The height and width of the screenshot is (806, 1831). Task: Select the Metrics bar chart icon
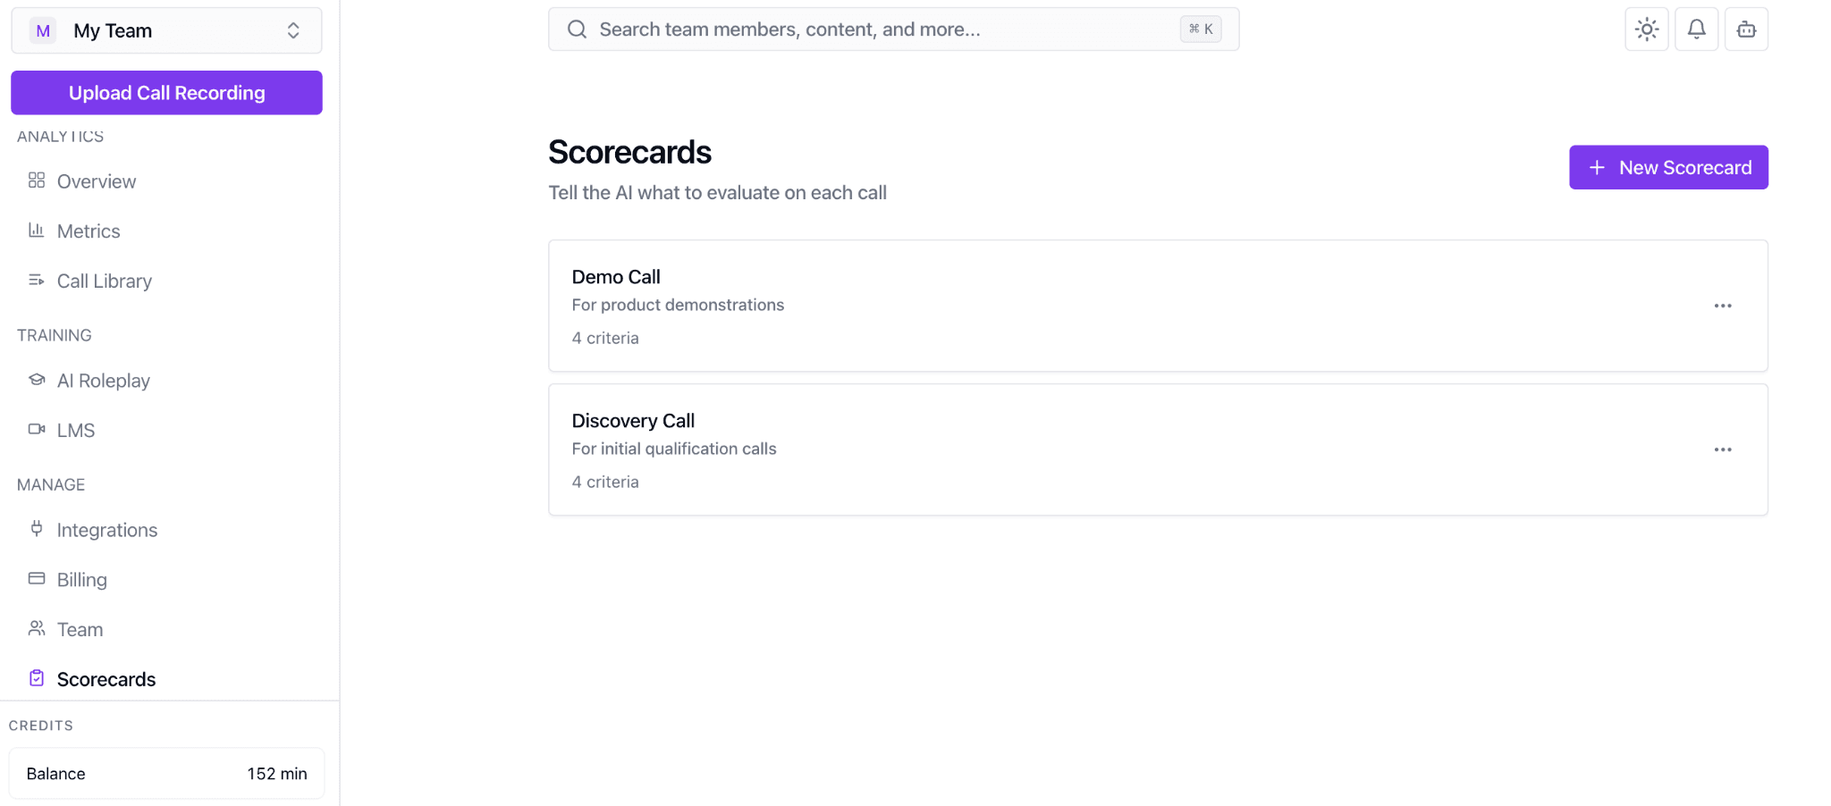coord(36,230)
